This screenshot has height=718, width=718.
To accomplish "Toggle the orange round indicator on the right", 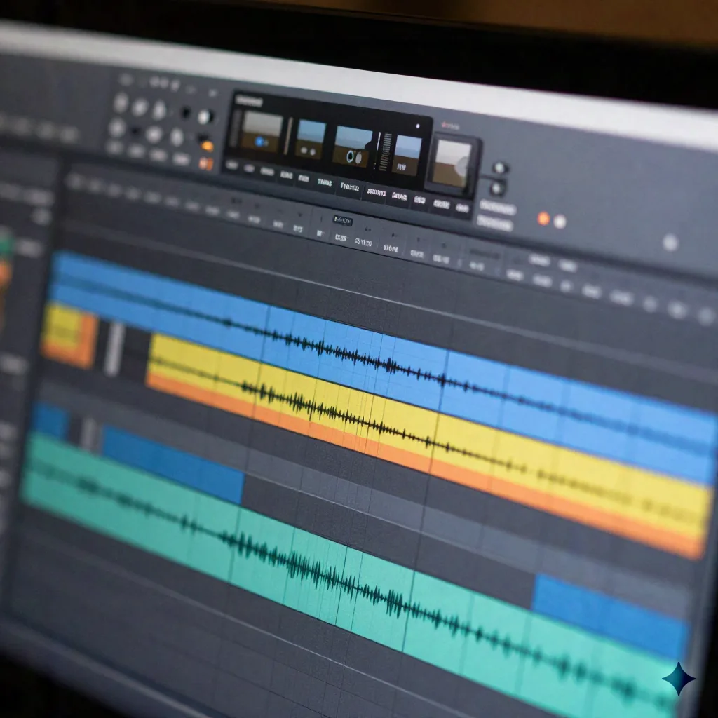I will (x=543, y=219).
